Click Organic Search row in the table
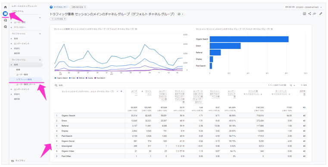 click(181, 115)
